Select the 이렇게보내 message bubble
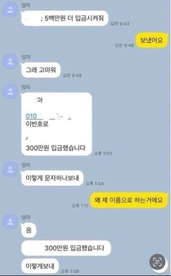The image size is (171, 276). (x=40, y=266)
